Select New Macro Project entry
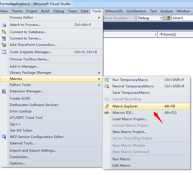This screenshot has width=193, height=175. click(x=146, y=132)
